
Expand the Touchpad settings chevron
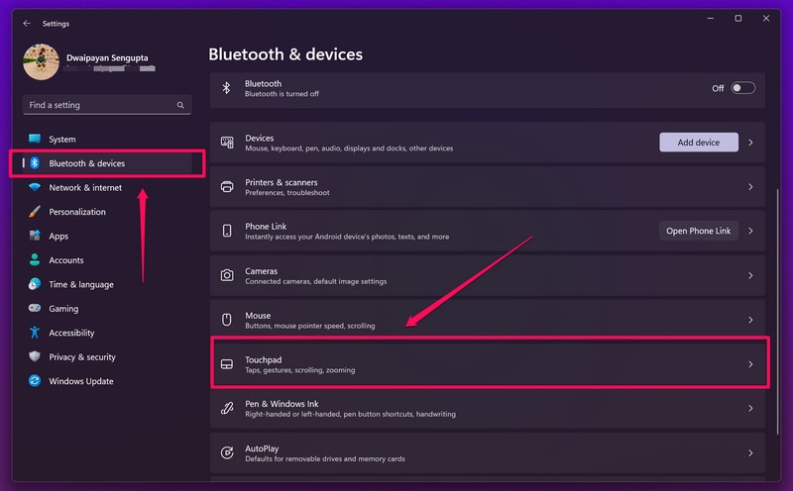coord(750,364)
